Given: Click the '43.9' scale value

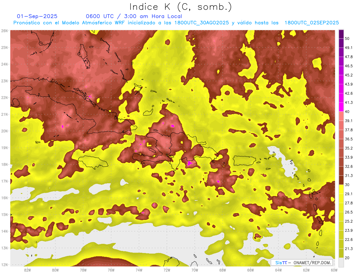Looking at the screenshot, I should (349, 84).
